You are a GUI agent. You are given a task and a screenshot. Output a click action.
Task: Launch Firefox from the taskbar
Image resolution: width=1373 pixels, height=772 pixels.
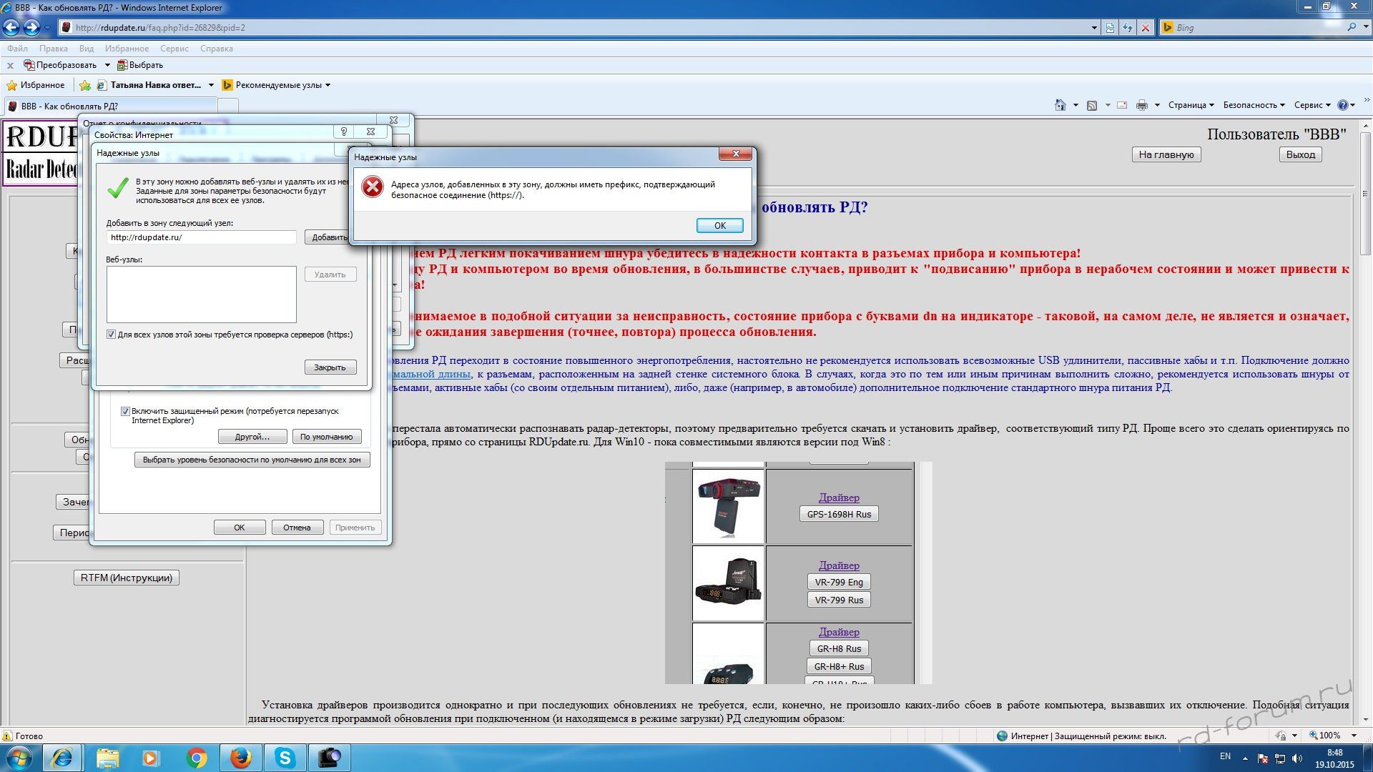(241, 757)
